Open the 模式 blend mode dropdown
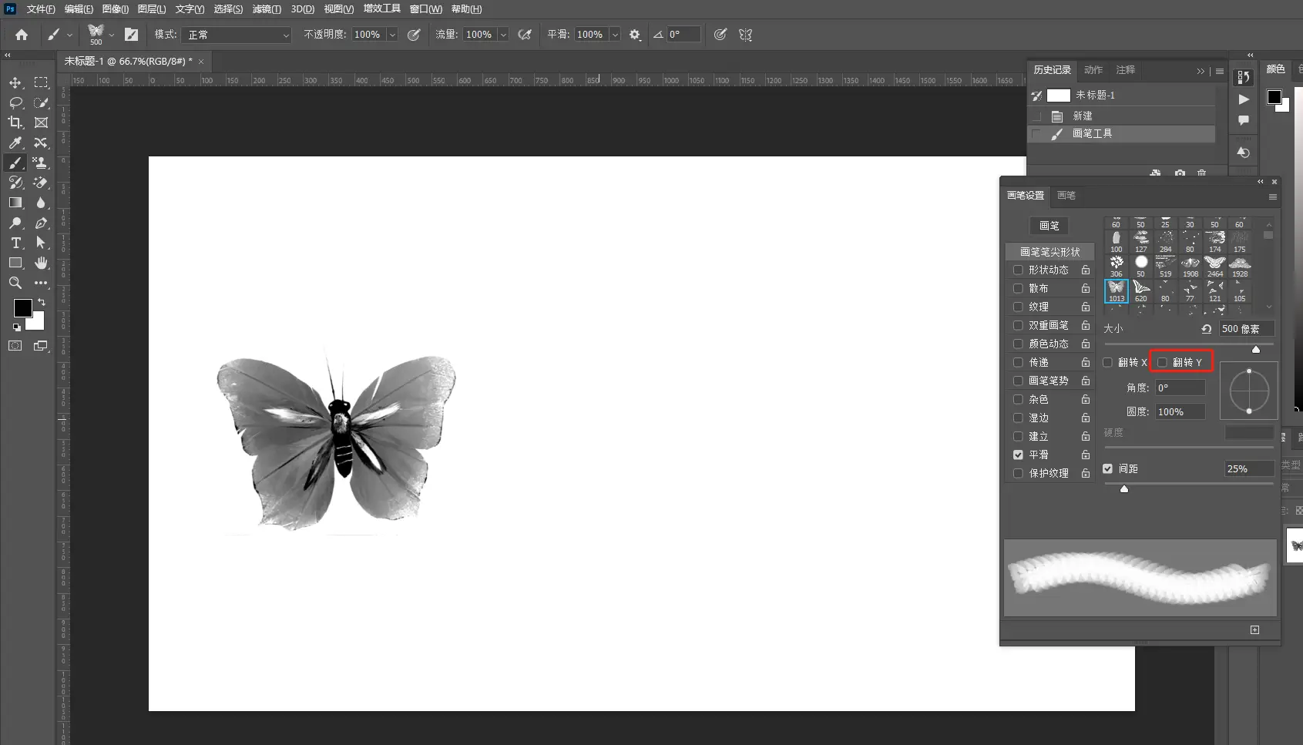 coord(238,35)
